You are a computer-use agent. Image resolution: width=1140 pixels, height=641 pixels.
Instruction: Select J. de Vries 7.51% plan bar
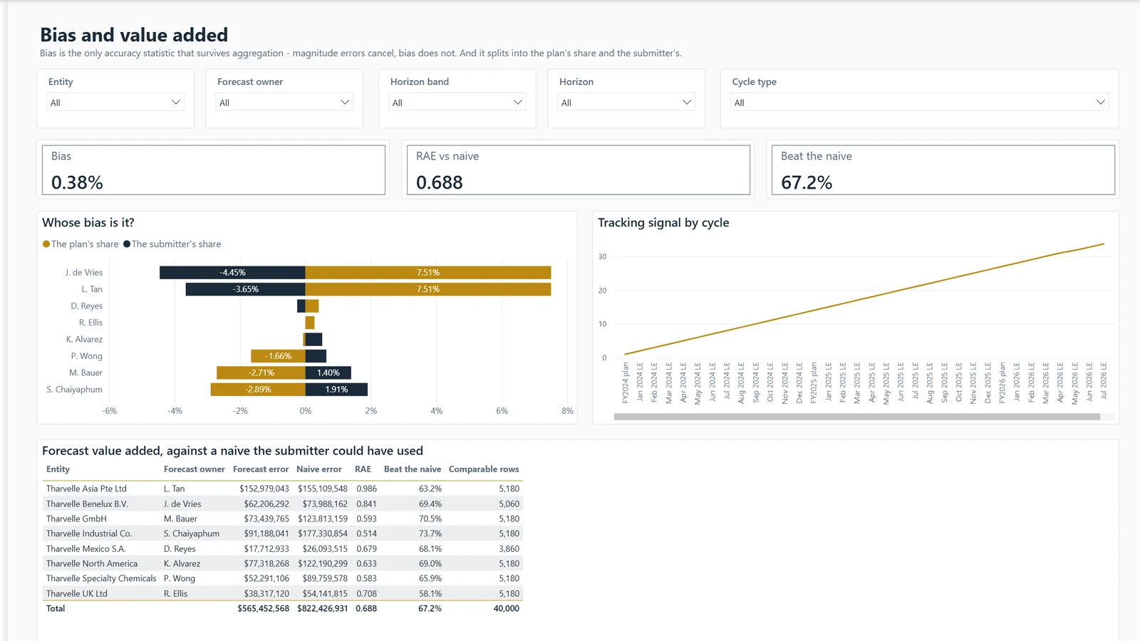click(x=428, y=272)
